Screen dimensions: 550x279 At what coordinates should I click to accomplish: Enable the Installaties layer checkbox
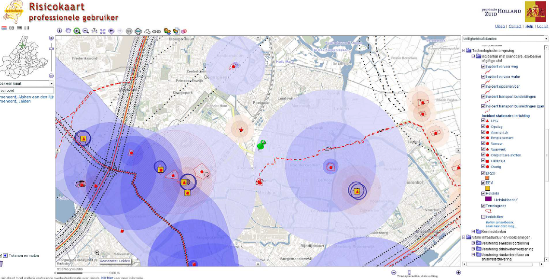pyautogui.click(x=483, y=217)
